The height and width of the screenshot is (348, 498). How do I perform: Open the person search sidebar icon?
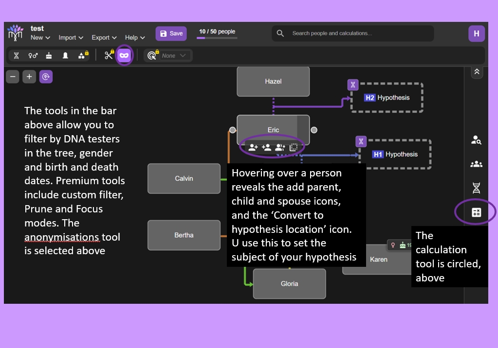[476, 140]
